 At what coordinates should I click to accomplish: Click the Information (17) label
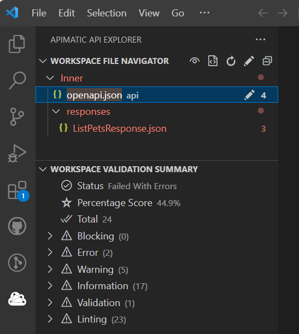112,286
